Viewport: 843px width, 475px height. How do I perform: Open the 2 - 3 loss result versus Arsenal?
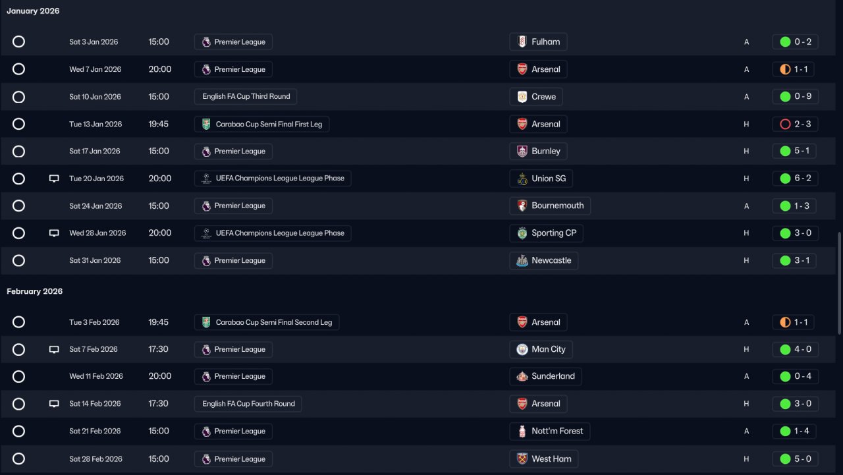(795, 125)
